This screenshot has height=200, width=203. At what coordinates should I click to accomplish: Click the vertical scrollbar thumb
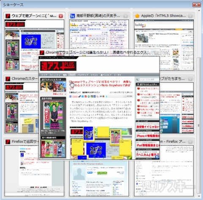199,126
